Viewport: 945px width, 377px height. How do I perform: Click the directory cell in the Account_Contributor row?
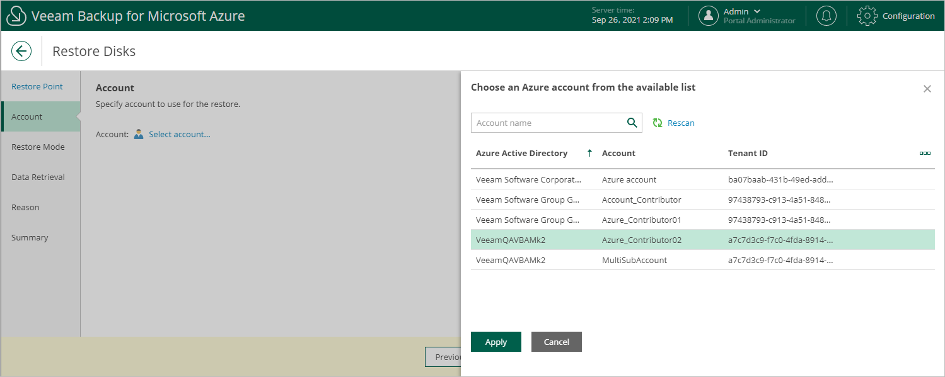528,200
